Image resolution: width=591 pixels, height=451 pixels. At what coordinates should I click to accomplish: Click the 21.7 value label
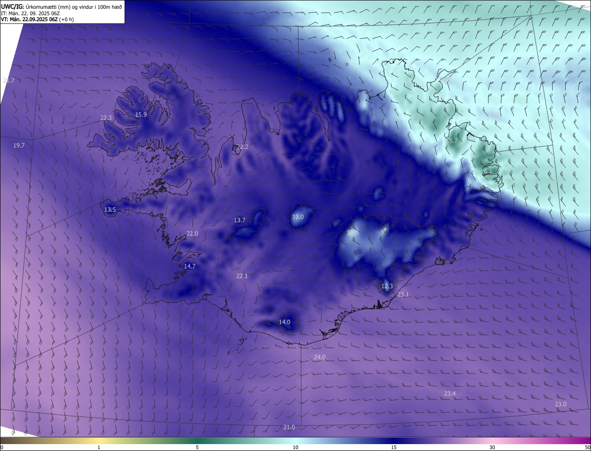pos(9,80)
